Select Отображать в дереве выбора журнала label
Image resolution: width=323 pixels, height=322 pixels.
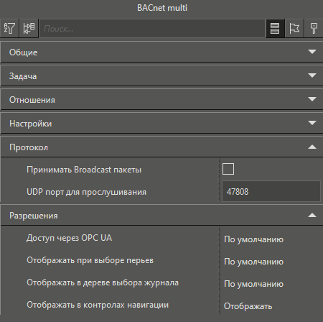(103, 282)
